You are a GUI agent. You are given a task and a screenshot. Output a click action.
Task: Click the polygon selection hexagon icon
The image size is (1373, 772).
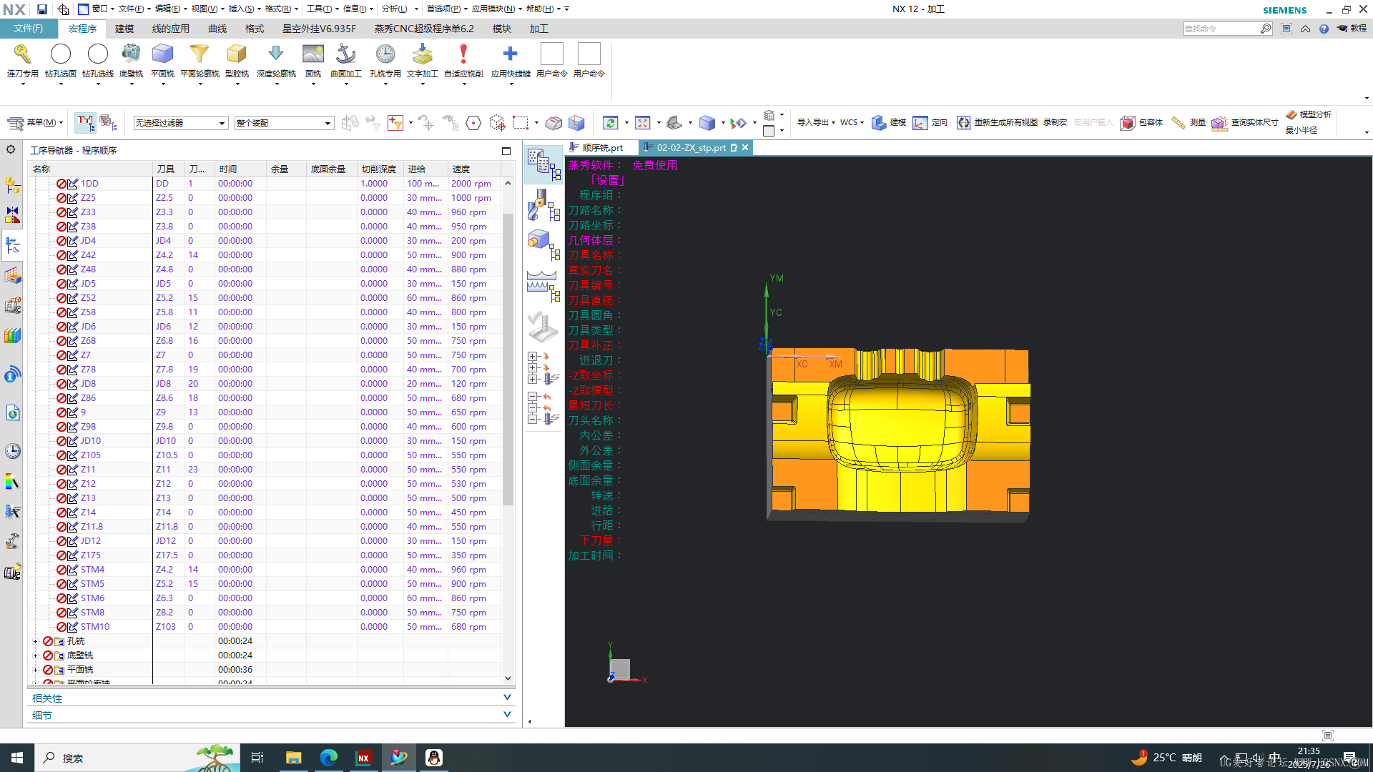[x=473, y=123]
